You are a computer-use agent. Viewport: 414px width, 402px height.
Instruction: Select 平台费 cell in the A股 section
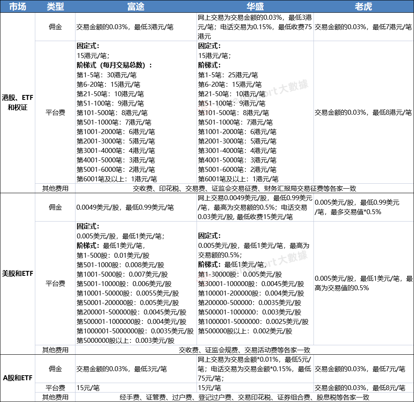(55, 388)
